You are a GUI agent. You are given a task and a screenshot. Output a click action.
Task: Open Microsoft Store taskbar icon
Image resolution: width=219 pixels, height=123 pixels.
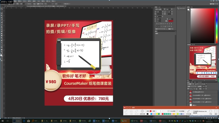tap(29, 121)
